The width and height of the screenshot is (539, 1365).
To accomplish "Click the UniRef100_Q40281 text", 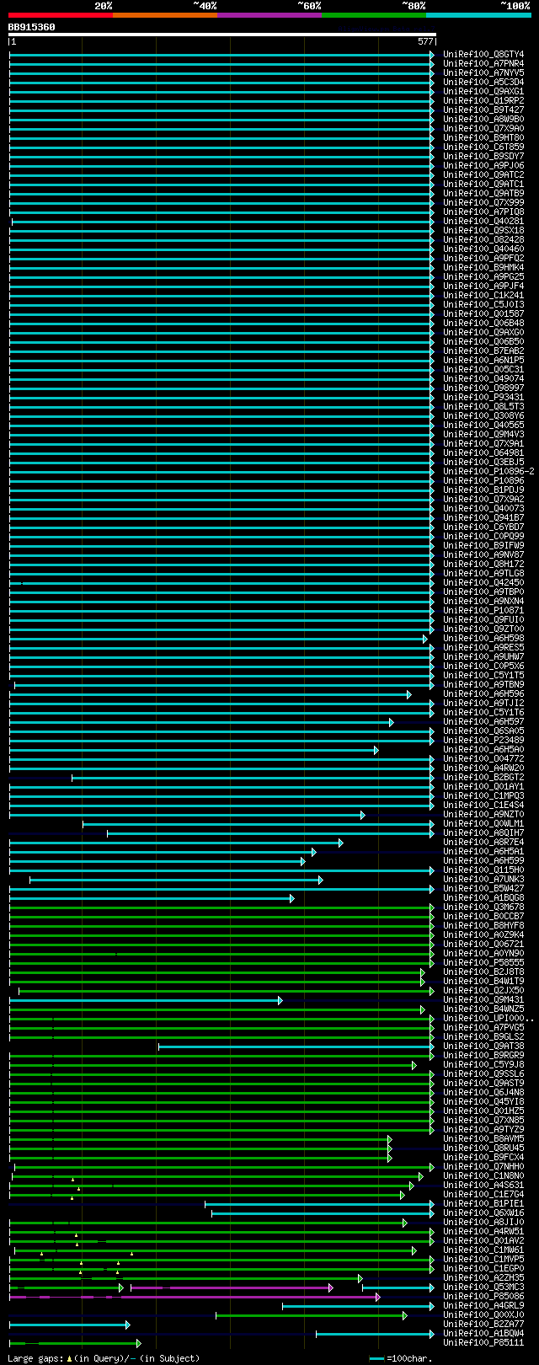I will 483,222.
